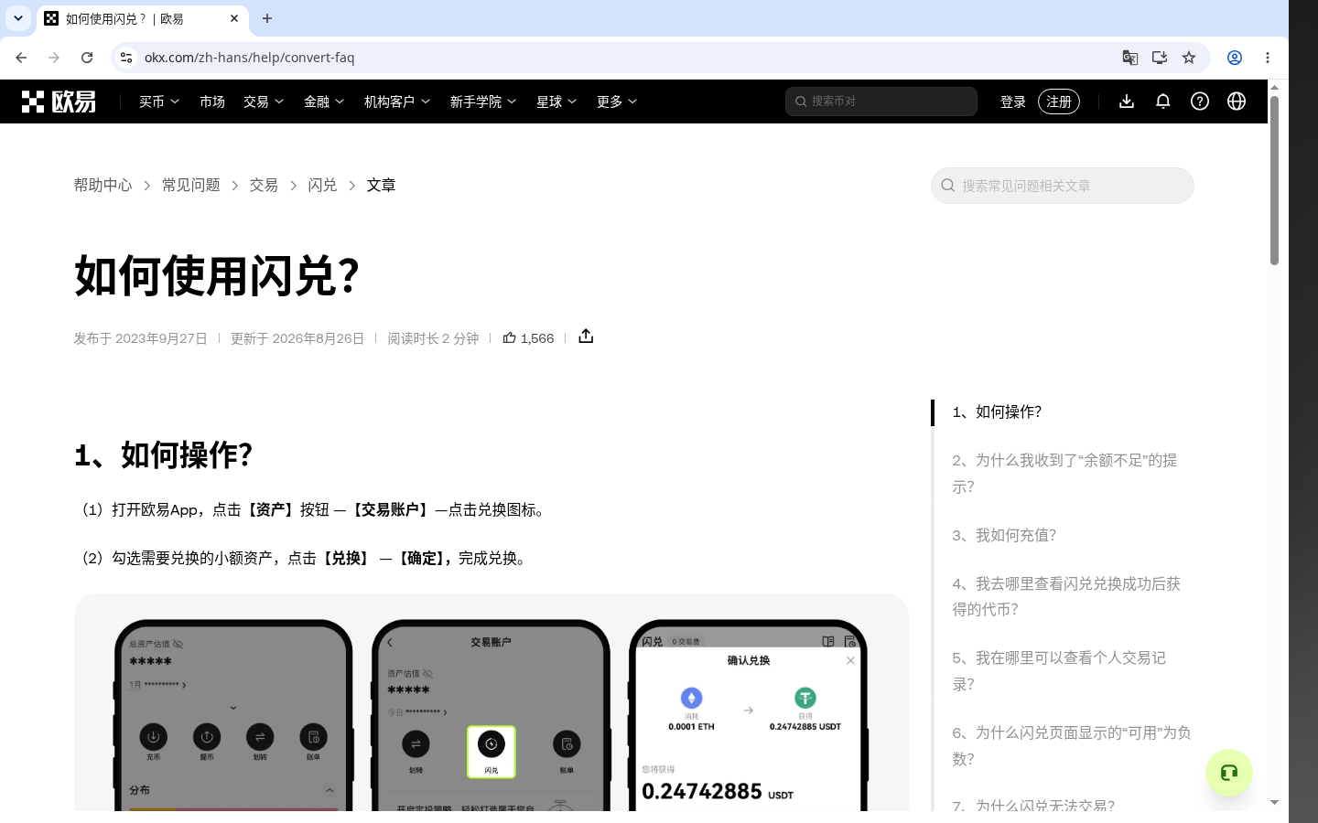The image size is (1318, 823).
Task: Click the 搜索常见问题相关文章 search box
Action: pyautogui.click(x=1063, y=186)
